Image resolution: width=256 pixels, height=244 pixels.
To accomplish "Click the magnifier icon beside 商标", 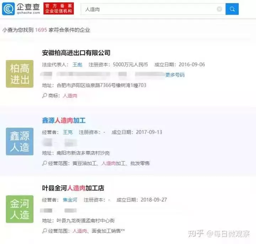I will pos(44,96).
